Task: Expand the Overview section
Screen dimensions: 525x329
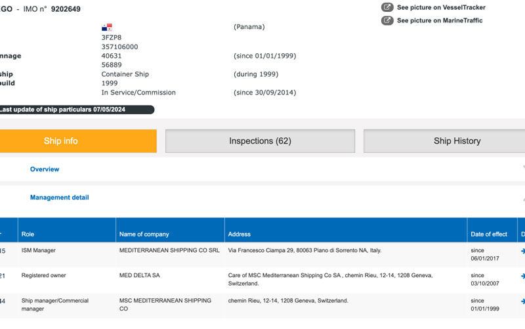Action: click(45, 169)
